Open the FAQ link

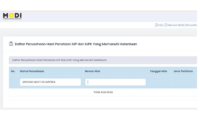pyautogui.click(x=161, y=25)
